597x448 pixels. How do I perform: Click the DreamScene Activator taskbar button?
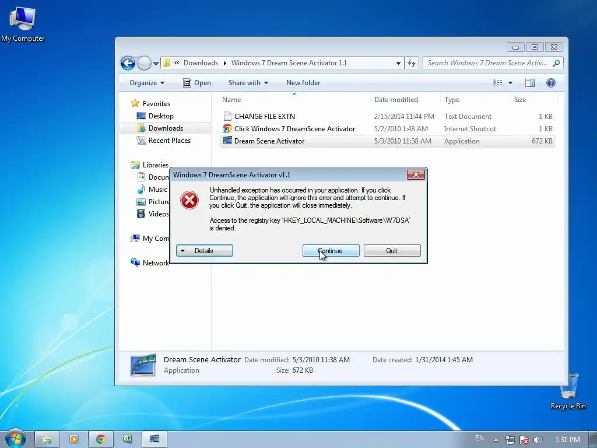(154, 439)
